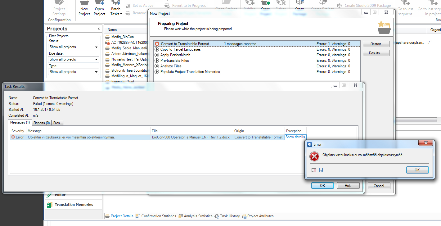Switch to the Confirmation Statistics tab
This screenshot has width=441, height=226.
[x=156, y=216]
